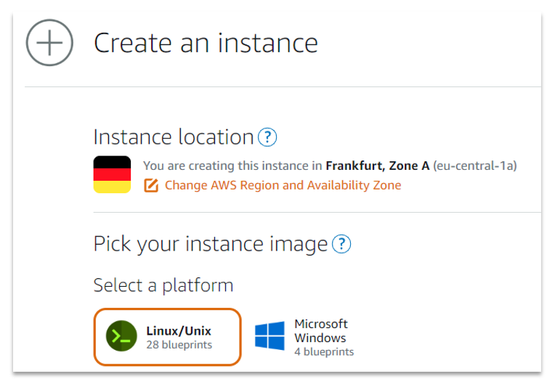Select the Microsoft Windows platform option
Image resolution: width=555 pixels, height=379 pixels.
(x=305, y=337)
